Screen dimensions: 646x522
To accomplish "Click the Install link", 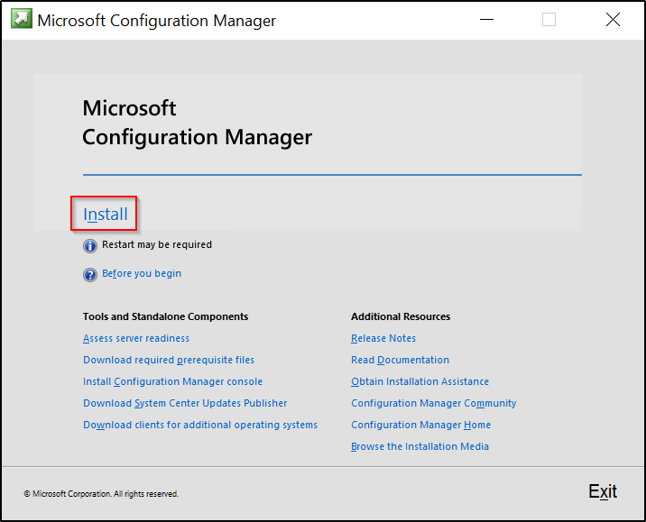I will click(x=106, y=214).
